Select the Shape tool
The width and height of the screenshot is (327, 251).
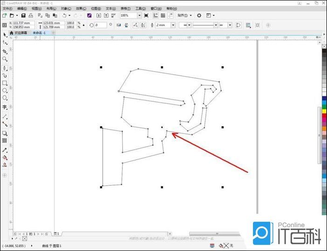[x=4, y=43]
